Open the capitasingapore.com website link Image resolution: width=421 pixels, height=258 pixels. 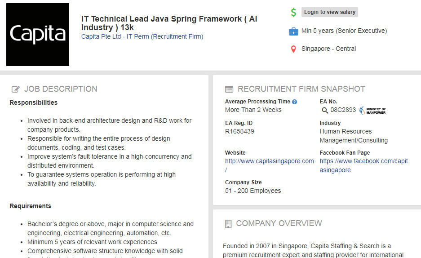tap(269, 161)
